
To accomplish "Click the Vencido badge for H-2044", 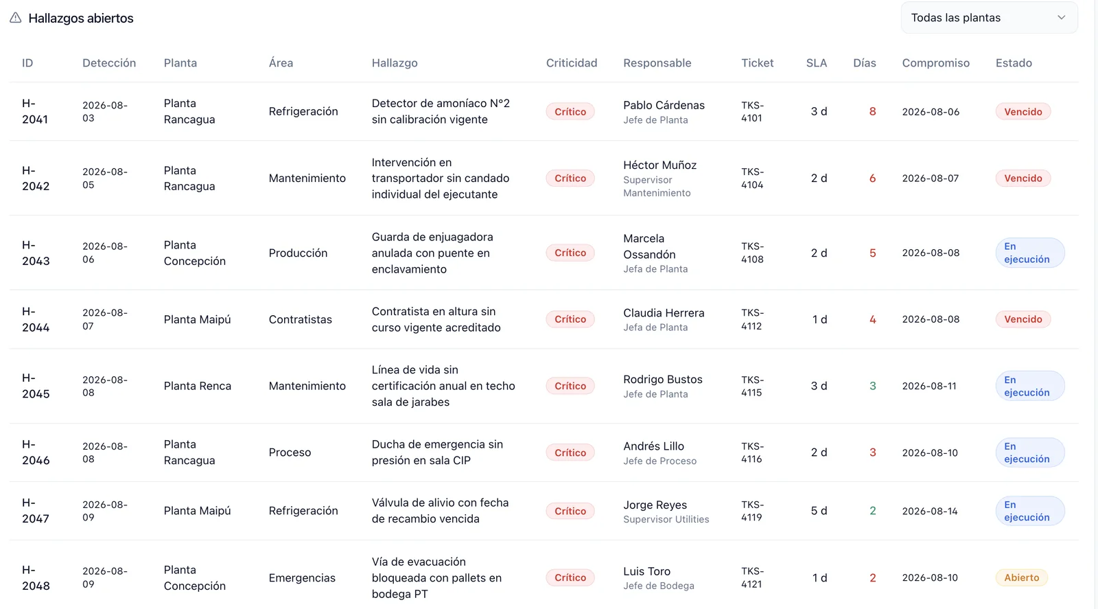I will point(1023,319).
